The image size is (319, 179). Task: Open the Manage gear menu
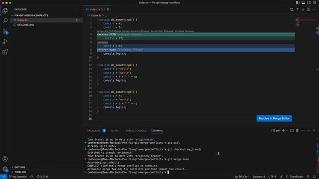coord(5,169)
